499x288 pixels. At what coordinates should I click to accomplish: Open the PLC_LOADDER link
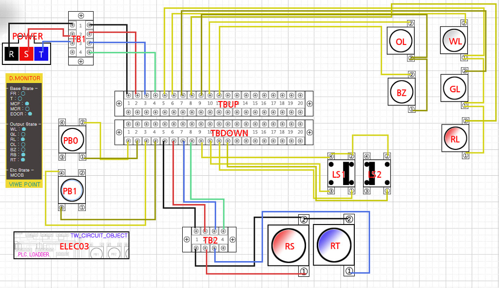[34, 254]
